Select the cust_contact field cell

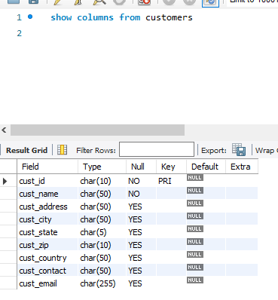47,271
